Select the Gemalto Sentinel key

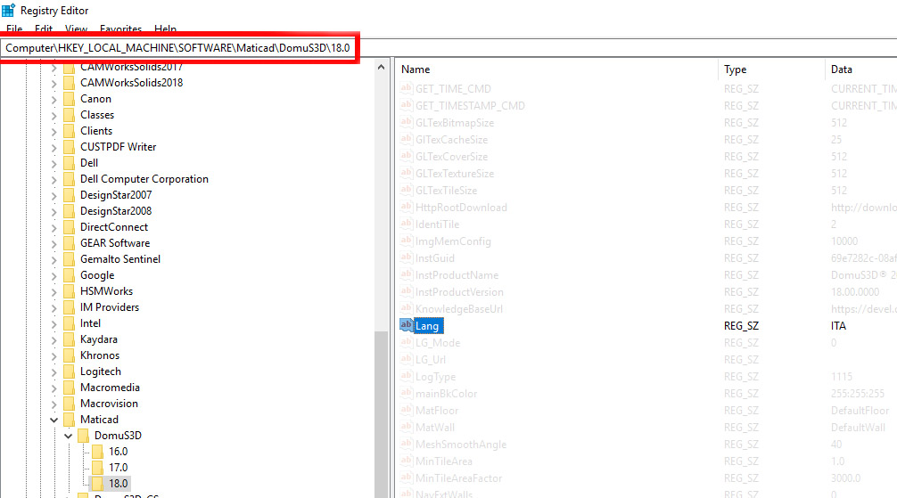(120, 259)
